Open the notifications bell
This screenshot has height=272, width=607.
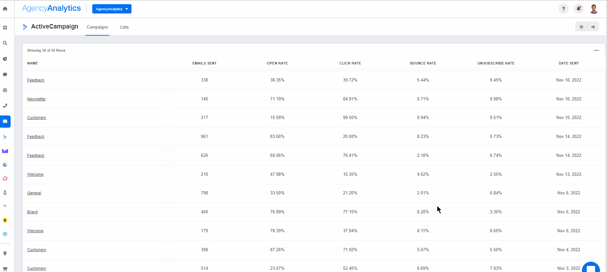[x=578, y=9]
